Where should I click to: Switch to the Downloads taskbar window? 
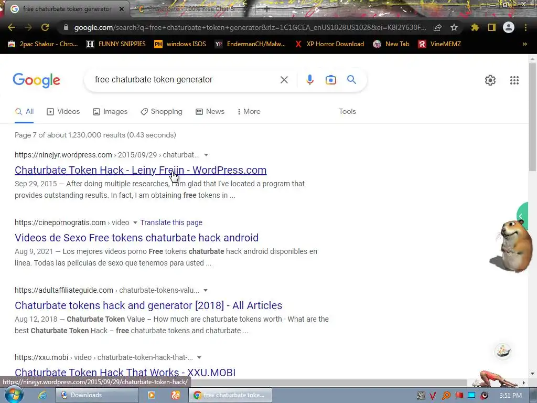click(x=97, y=395)
